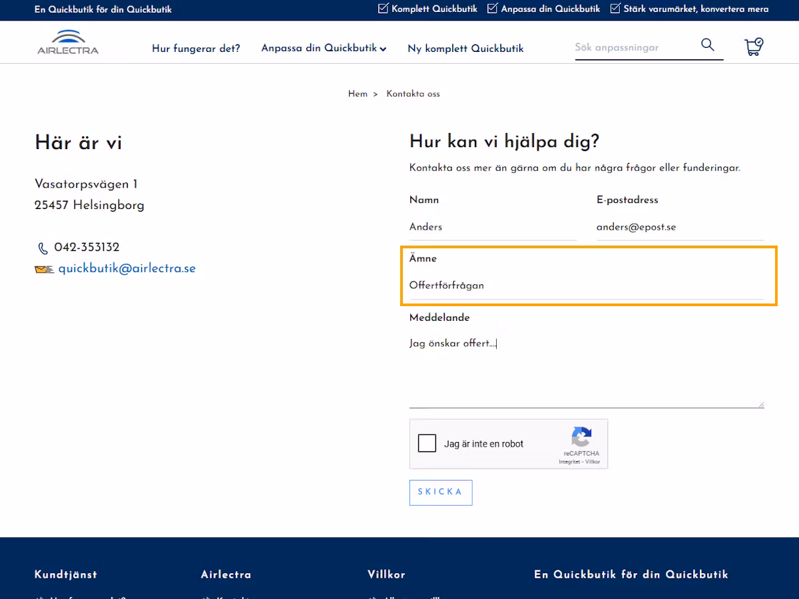Click the reCAPTCHA logo
This screenshot has width=799, height=599.
point(581,437)
